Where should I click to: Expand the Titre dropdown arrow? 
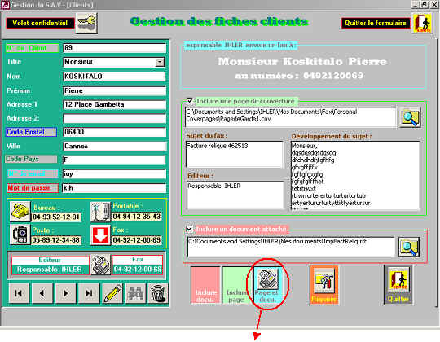point(160,62)
